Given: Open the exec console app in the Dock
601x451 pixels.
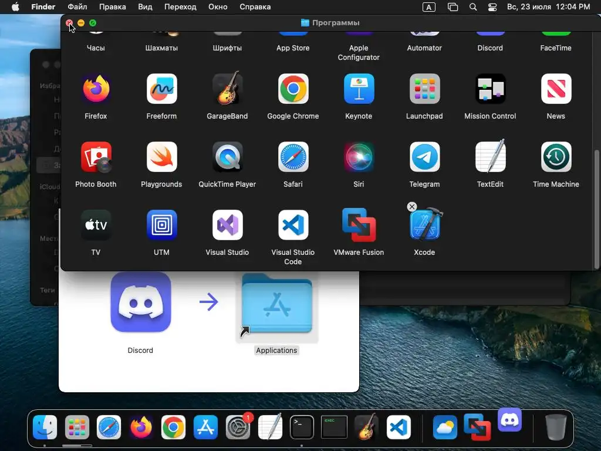Looking at the screenshot, I should point(334,428).
